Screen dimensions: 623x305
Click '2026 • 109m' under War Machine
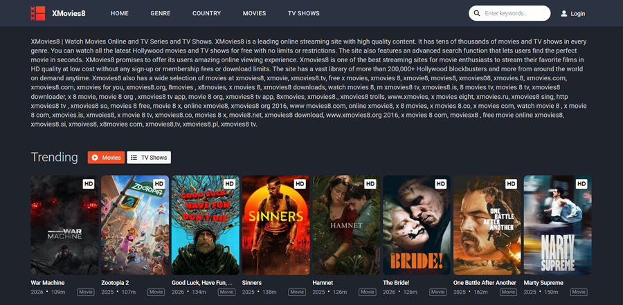point(48,293)
